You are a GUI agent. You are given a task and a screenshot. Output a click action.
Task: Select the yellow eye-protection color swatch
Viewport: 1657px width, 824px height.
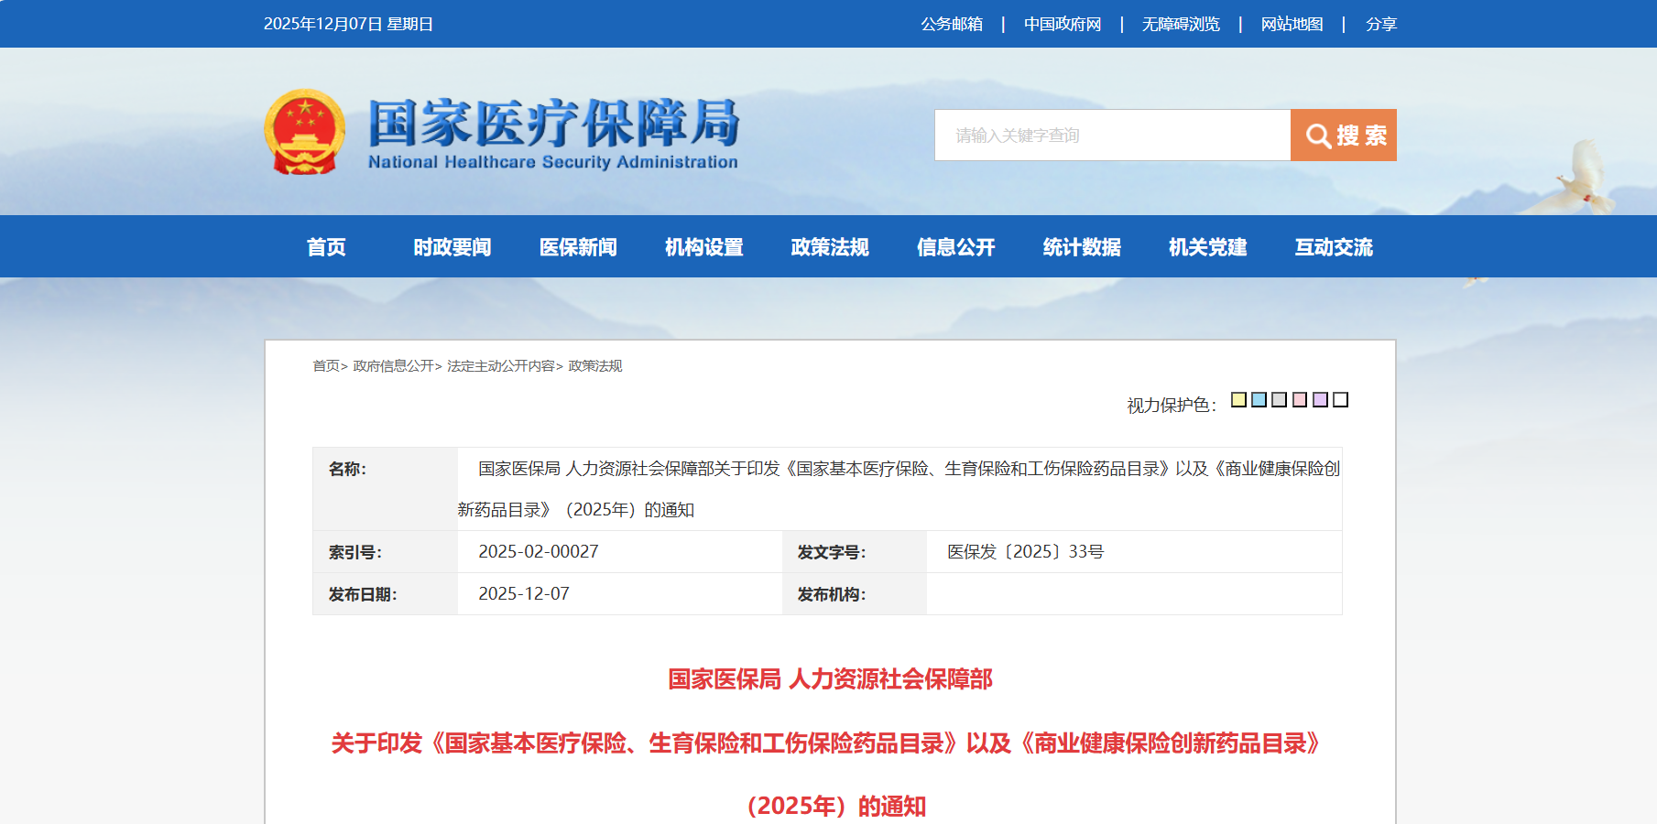click(x=1238, y=400)
